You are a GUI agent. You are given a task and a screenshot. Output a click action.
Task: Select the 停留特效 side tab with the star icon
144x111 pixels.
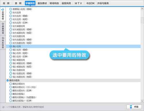click(x=3, y=28)
